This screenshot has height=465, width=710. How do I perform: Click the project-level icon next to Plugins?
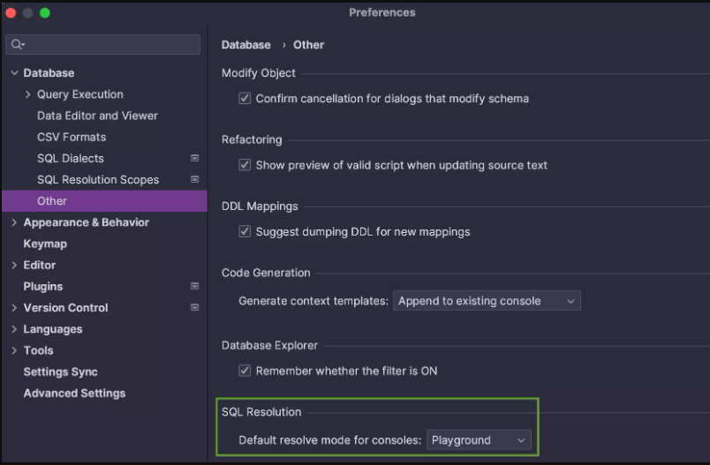click(x=194, y=286)
